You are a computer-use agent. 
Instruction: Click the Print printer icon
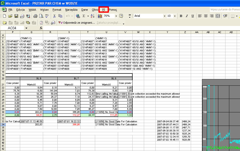pyautogui.click(x=35, y=16)
